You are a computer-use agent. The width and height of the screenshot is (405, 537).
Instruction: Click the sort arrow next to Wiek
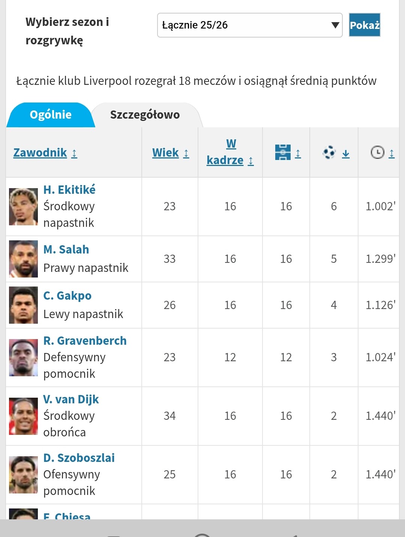(186, 153)
